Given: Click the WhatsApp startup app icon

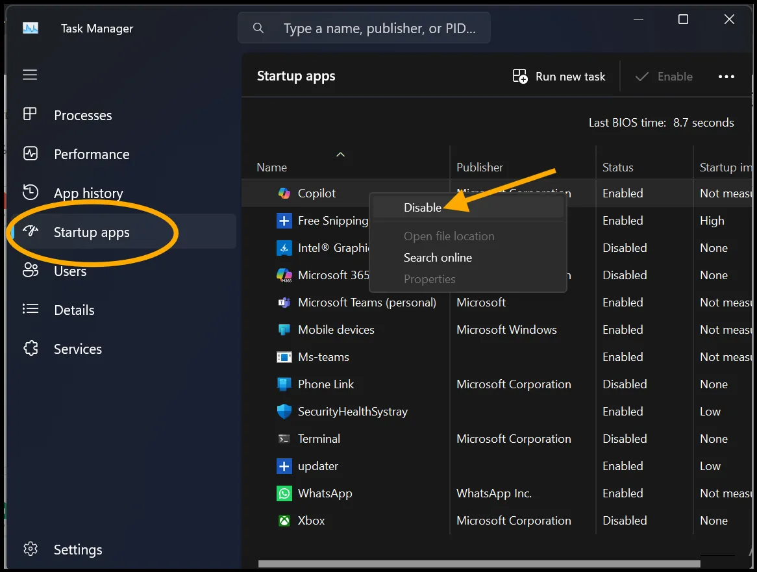Looking at the screenshot, I should point(284,493).
